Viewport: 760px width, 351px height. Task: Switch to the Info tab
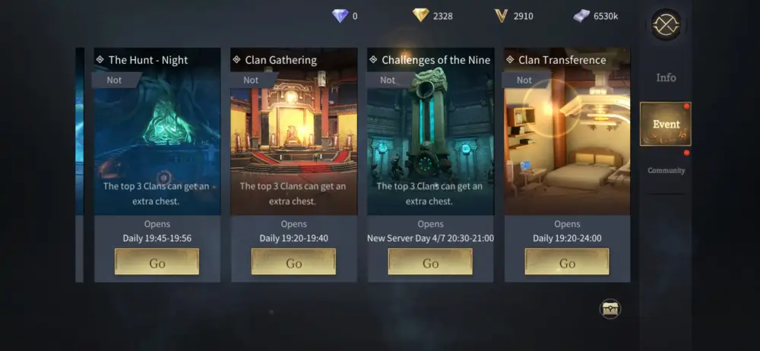click(x=666, y=77)
